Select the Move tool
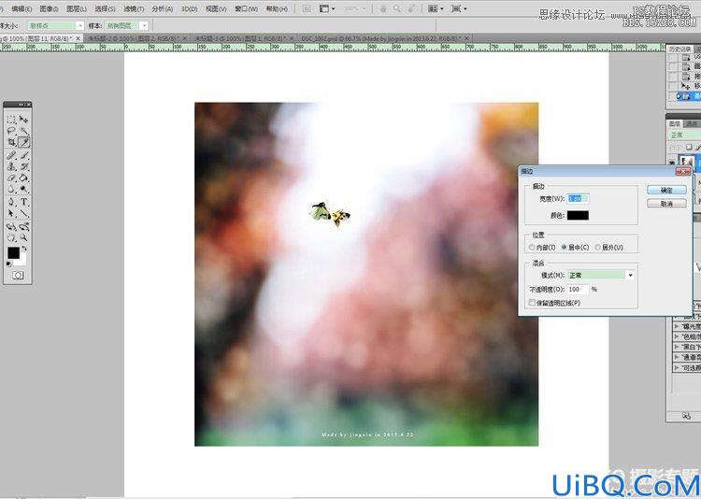This screenshot has width=701, height=499. click(x=23, y=120)
